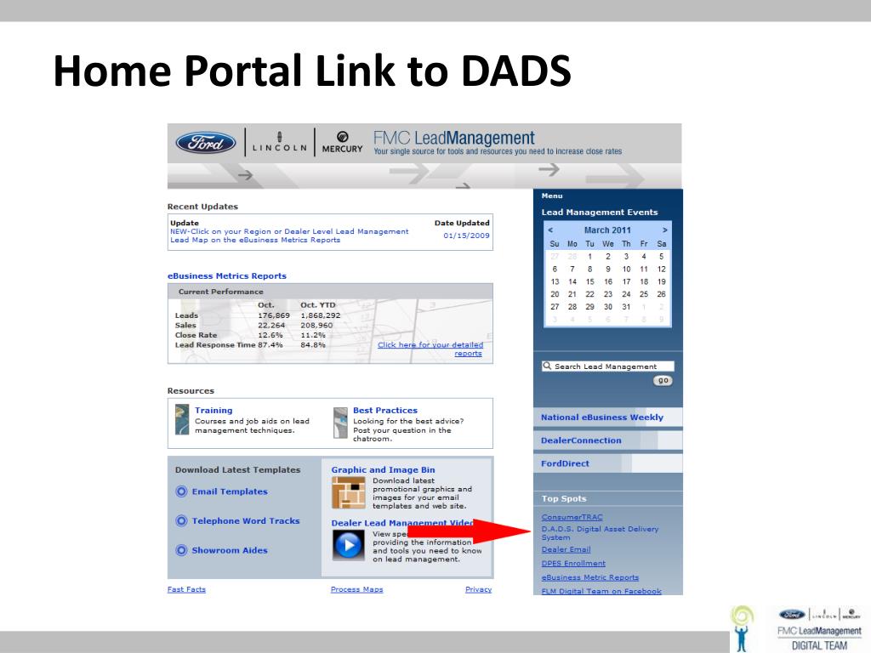Click the Top Spots section heading
871x653 pixels.
click(564, 498)
